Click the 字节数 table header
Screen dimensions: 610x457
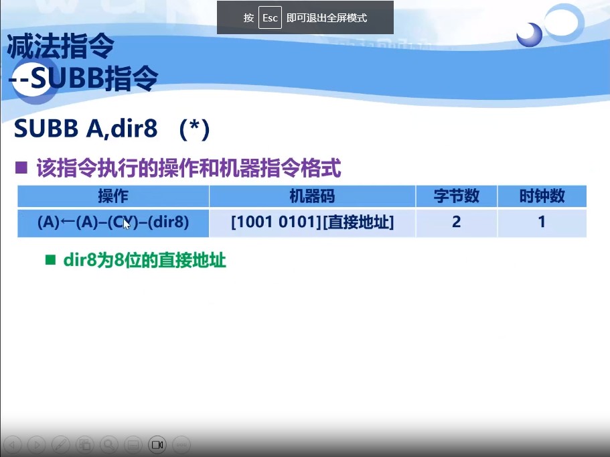457,196
